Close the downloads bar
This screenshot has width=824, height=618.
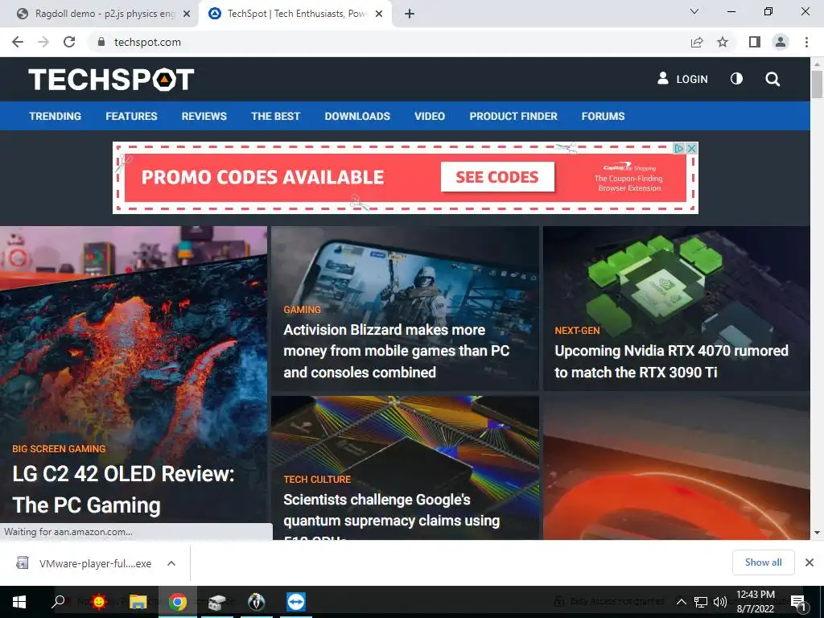(810, 562)
